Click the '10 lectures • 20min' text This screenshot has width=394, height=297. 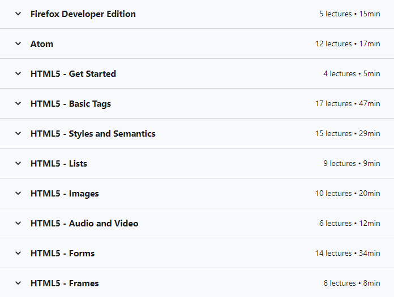[x=348, y=193]
